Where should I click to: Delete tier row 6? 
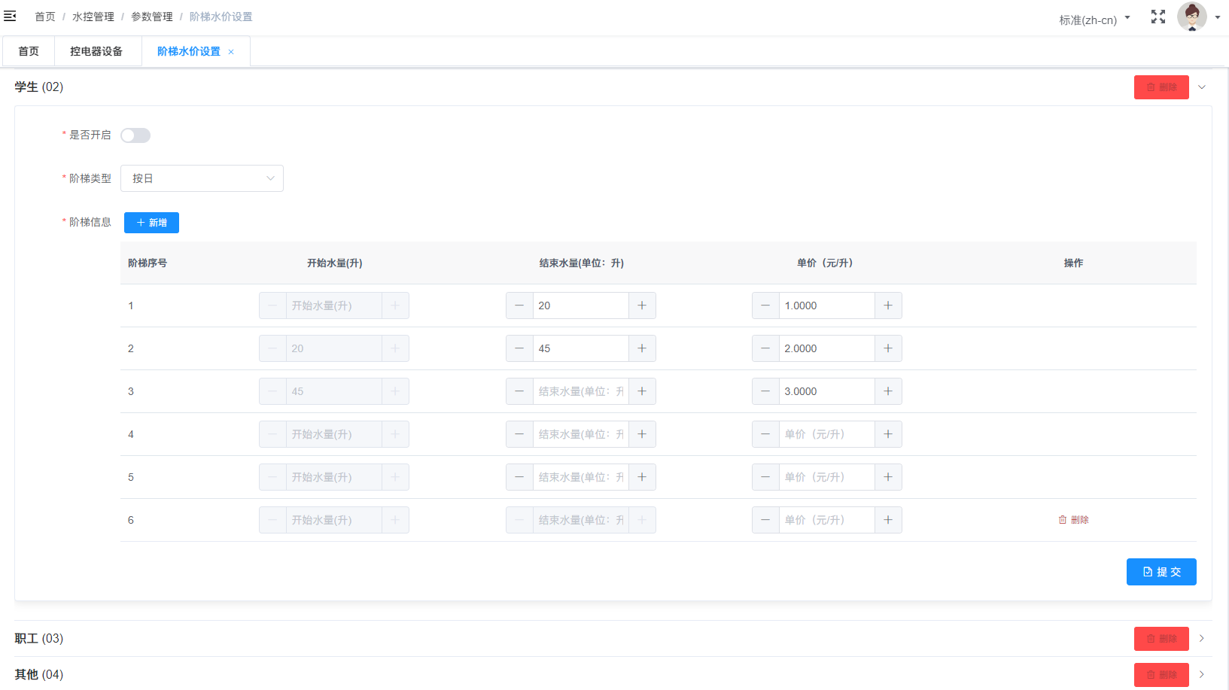(x=1073, y=520)
